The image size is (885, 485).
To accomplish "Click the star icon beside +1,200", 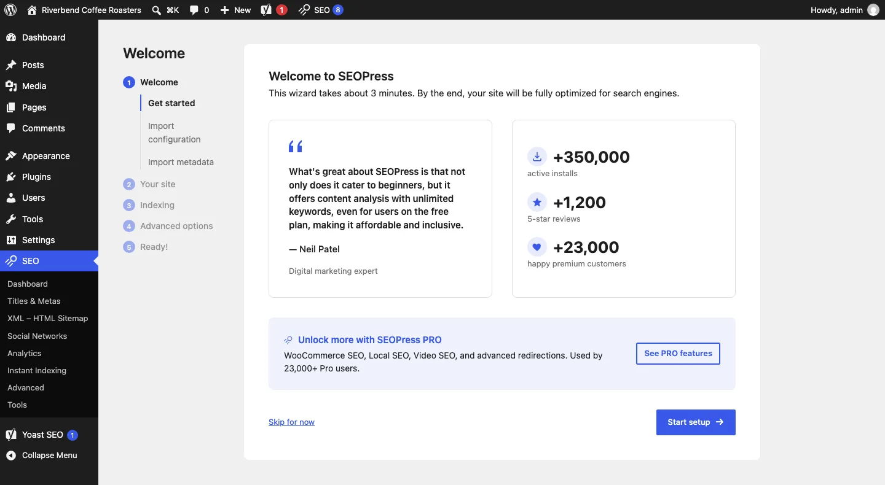I will pos(537,202).
